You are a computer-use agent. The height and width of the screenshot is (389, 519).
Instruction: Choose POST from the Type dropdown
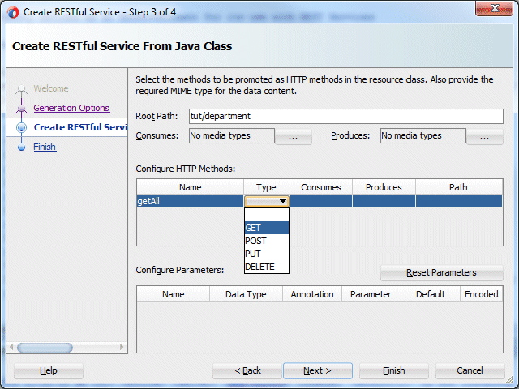tap(267, 241)
